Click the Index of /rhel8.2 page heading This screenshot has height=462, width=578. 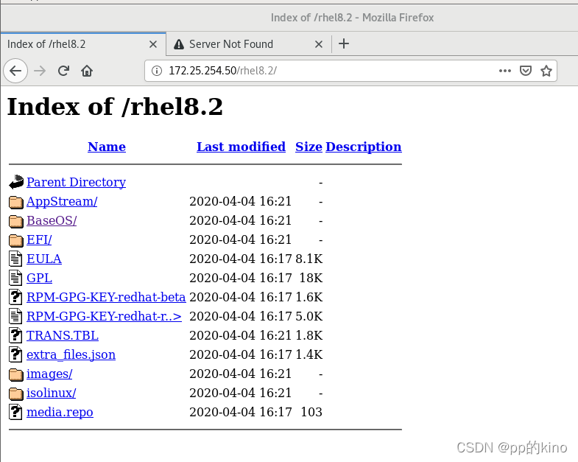[115, 107]
